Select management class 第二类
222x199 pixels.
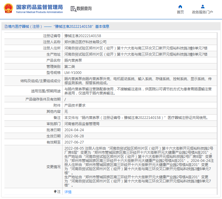(x=70, y=66)
